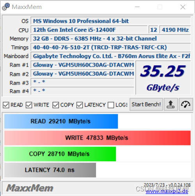The width and height of the screenshot is (195, 196).
Task: Click the Ram #1 Gloway module field
Action: click(82, 65)
